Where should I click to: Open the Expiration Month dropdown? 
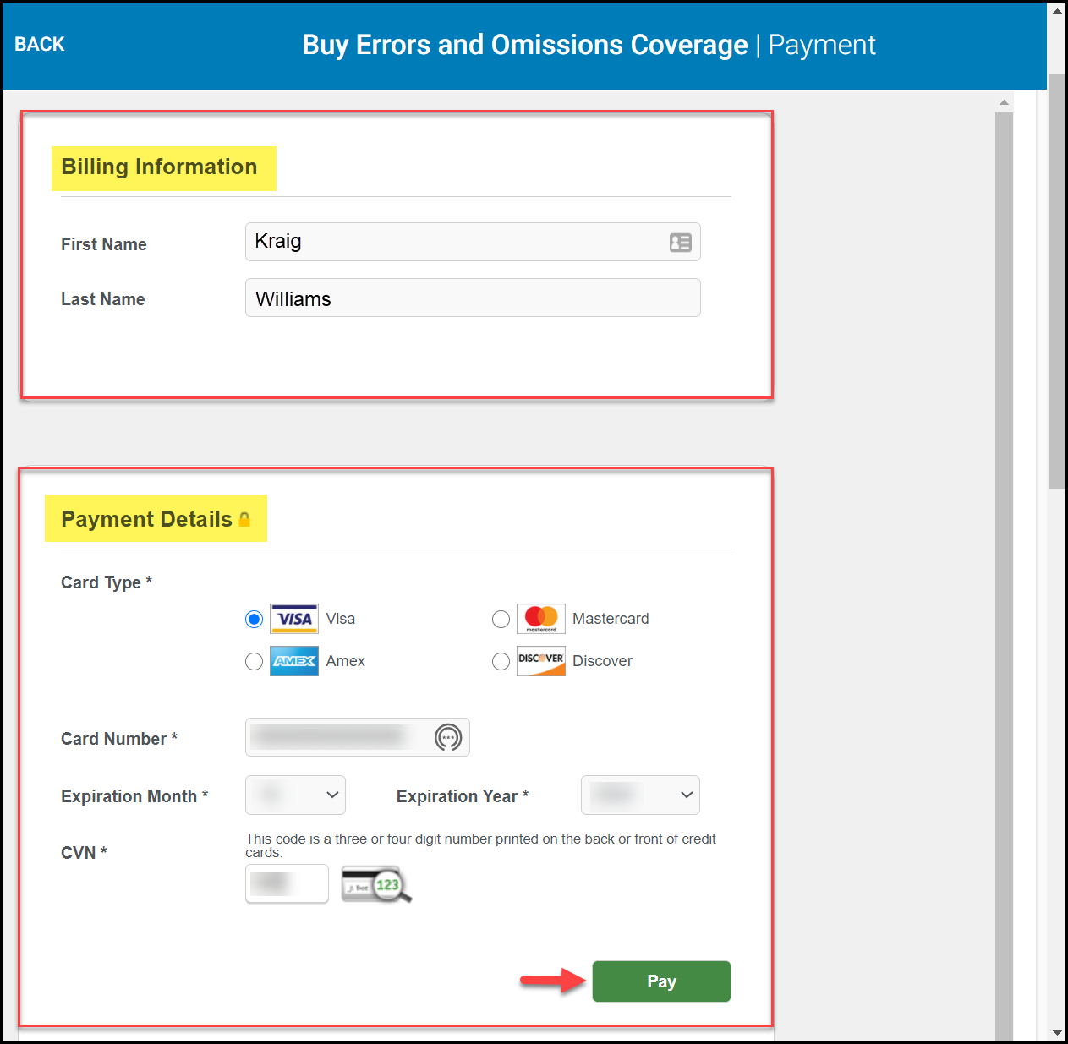tap(295, 795)
